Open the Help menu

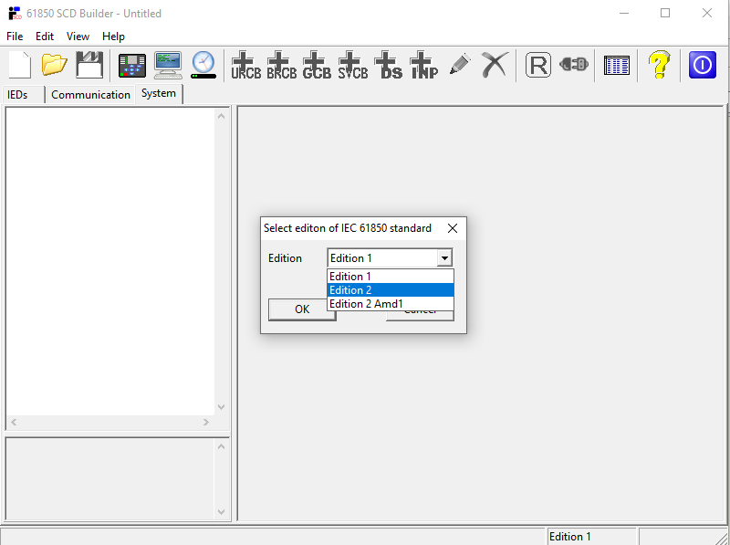pyautogui.click(x=113, y=37)
